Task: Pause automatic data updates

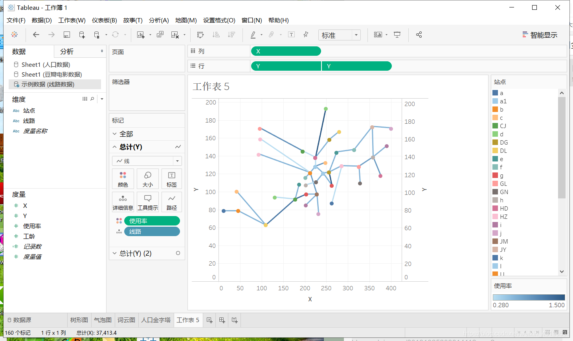Action: (97, 35)
